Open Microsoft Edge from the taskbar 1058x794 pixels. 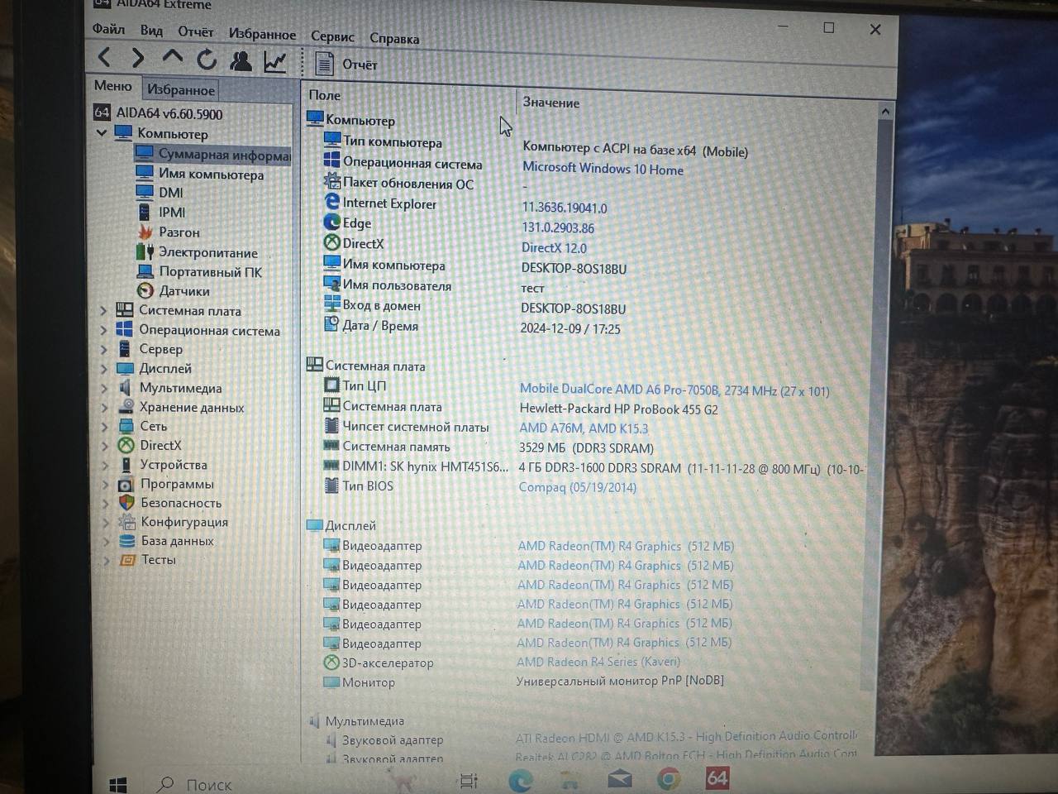click(520, 779)
